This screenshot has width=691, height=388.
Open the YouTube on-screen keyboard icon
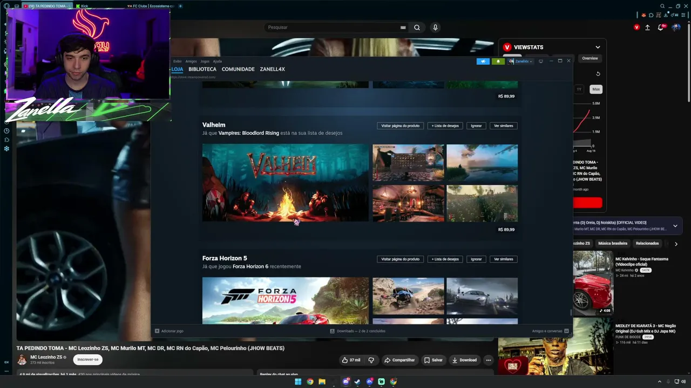(403, 27)
